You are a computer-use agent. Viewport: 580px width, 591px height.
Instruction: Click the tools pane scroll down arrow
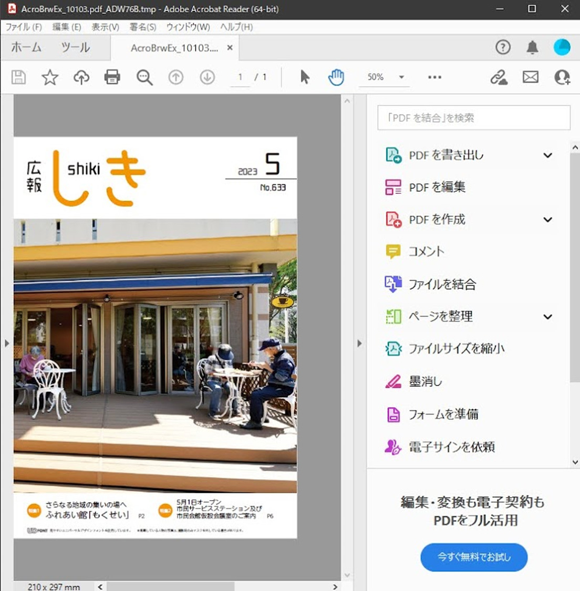pos(575,462)
